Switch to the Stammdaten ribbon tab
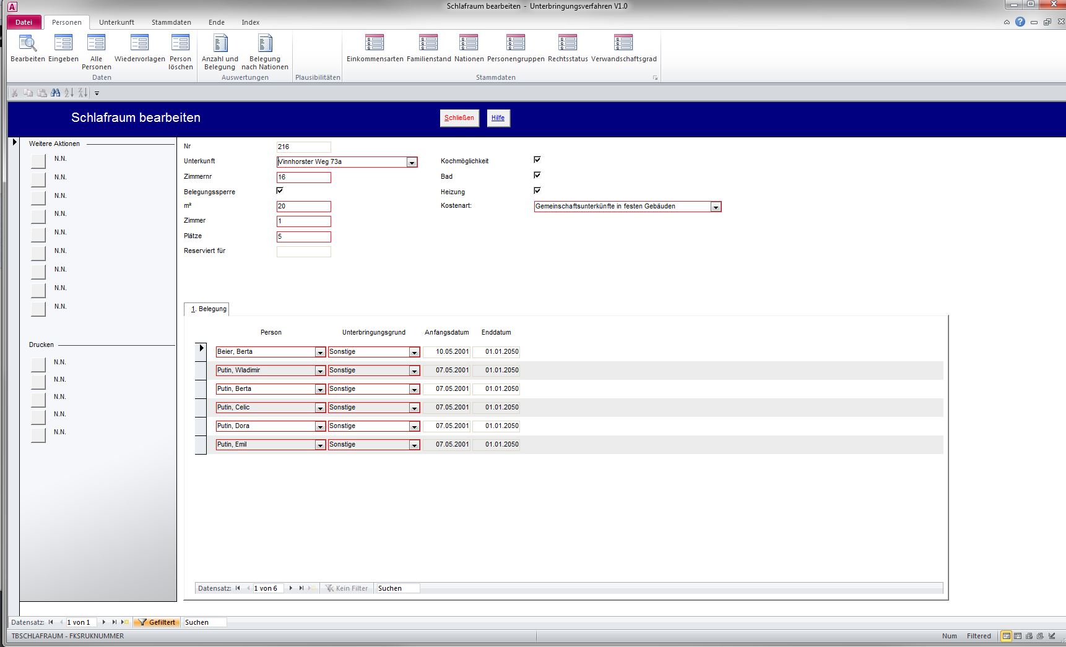The height and width of the screenshot is (647, 1066). click(x=171, y=22)
